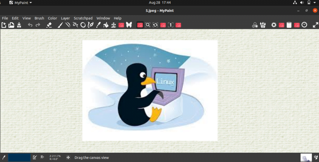This screenshot has height=162, width=319.
Task: Click the preview thumbnail in the status bar
Action: [306, 158]
